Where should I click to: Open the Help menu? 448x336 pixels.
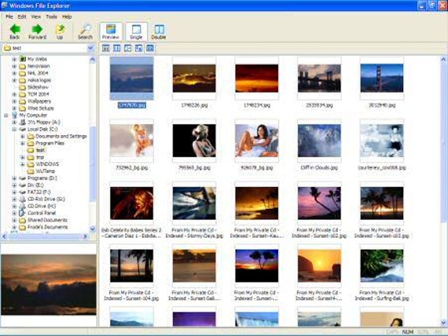[x=67, y=17]
